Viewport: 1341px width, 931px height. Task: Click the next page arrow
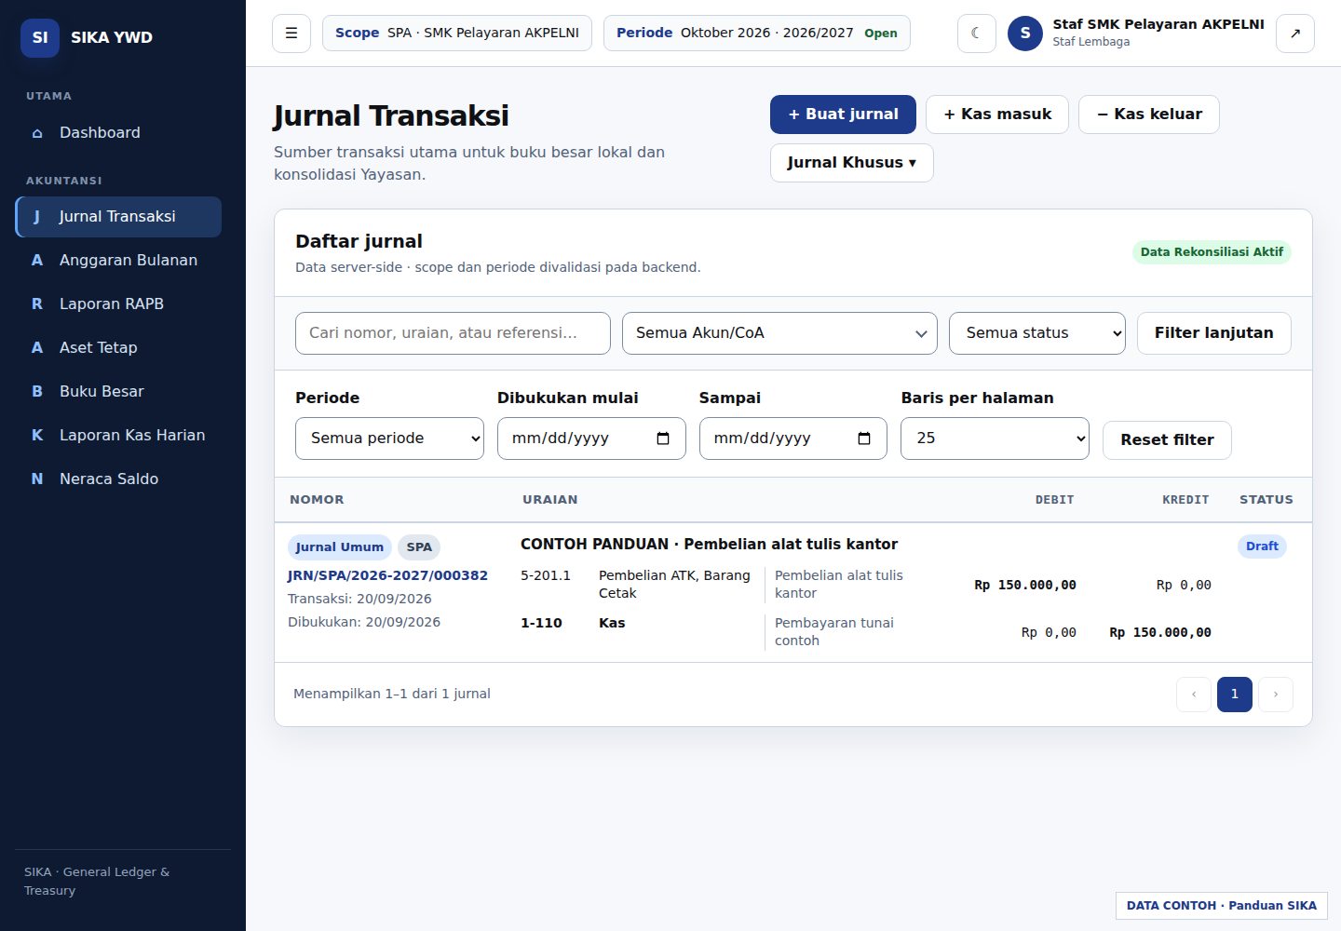1276,695
